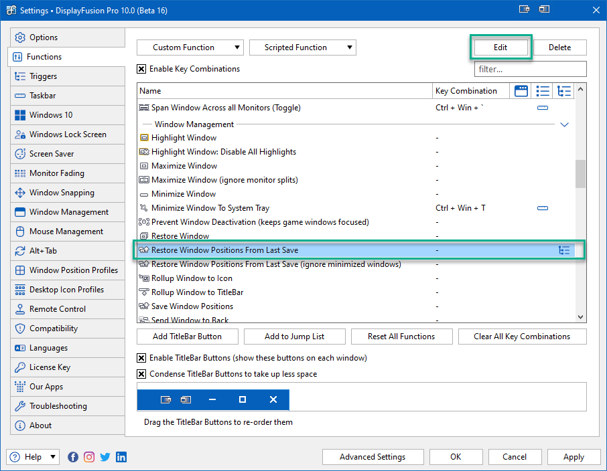The height and width of the screenshot is (471, 607).
Task: Click the Save Window Positions row icon
Action: tap(144, 306)
